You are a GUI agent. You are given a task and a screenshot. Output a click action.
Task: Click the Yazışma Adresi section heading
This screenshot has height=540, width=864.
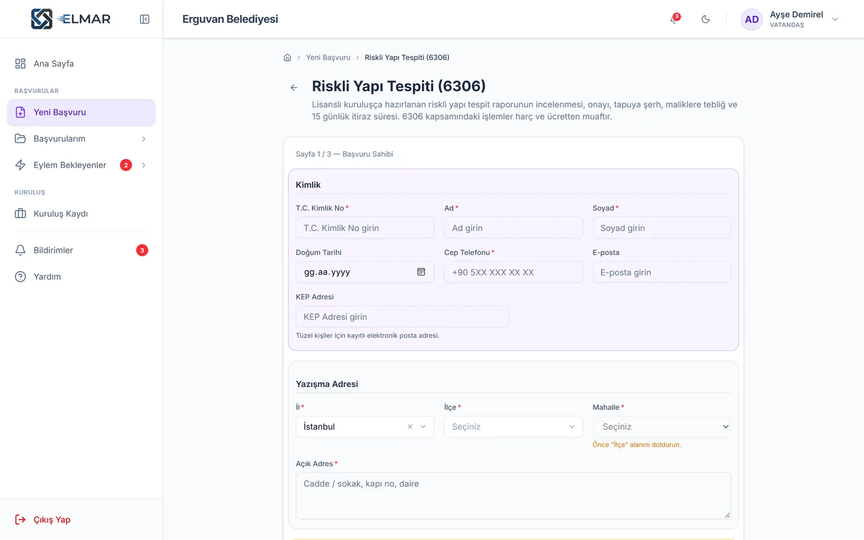click(327, 384)
